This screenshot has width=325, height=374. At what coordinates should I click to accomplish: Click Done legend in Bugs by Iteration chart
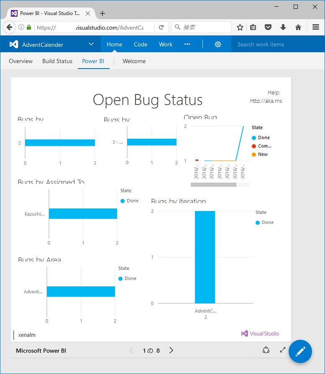click(x=264, y=223)
